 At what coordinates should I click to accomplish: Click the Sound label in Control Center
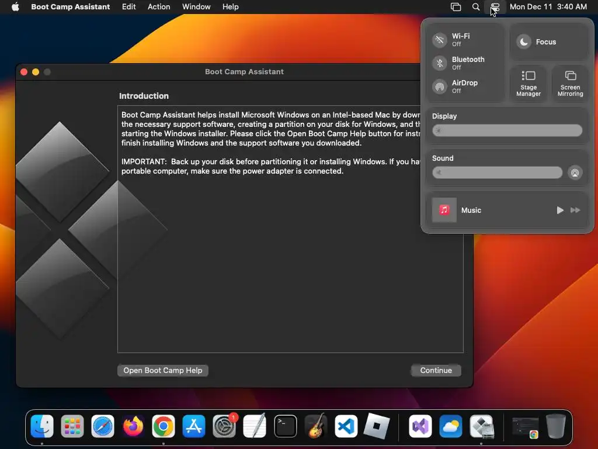point(443,158)
